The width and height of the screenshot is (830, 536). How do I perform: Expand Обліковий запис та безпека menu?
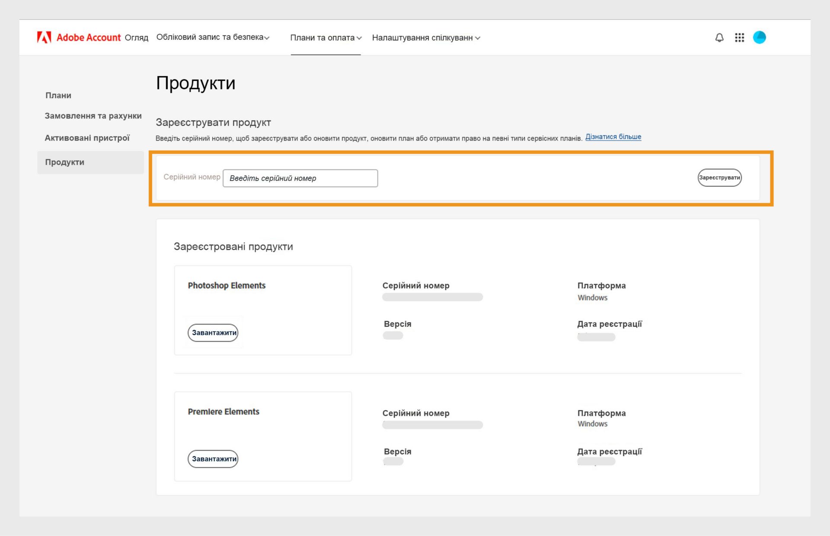tap(213, 37)
